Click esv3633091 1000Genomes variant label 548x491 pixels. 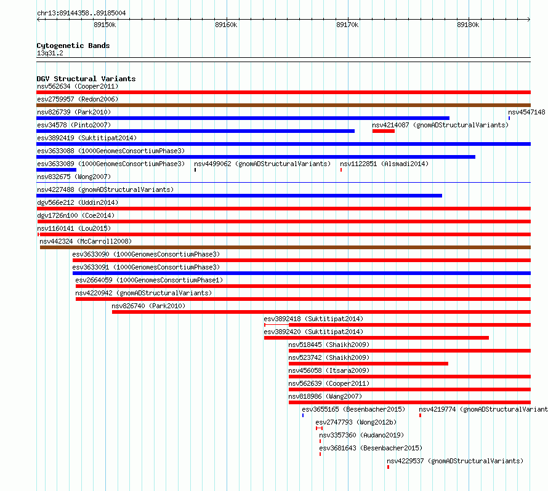(x=146, y=267)
